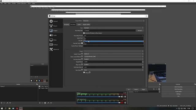This screenshot has width=196, height=110.
Task: Open Audio settings speaker icon
Action: tap(51, 35)
